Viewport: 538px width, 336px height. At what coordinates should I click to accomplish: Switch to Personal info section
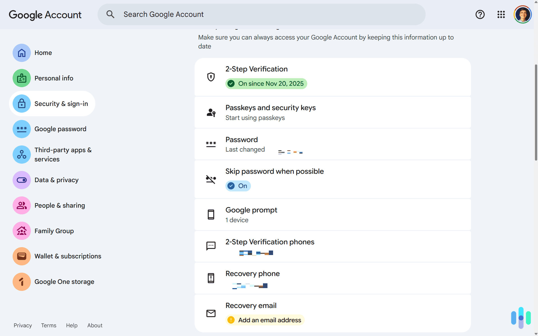54,78
